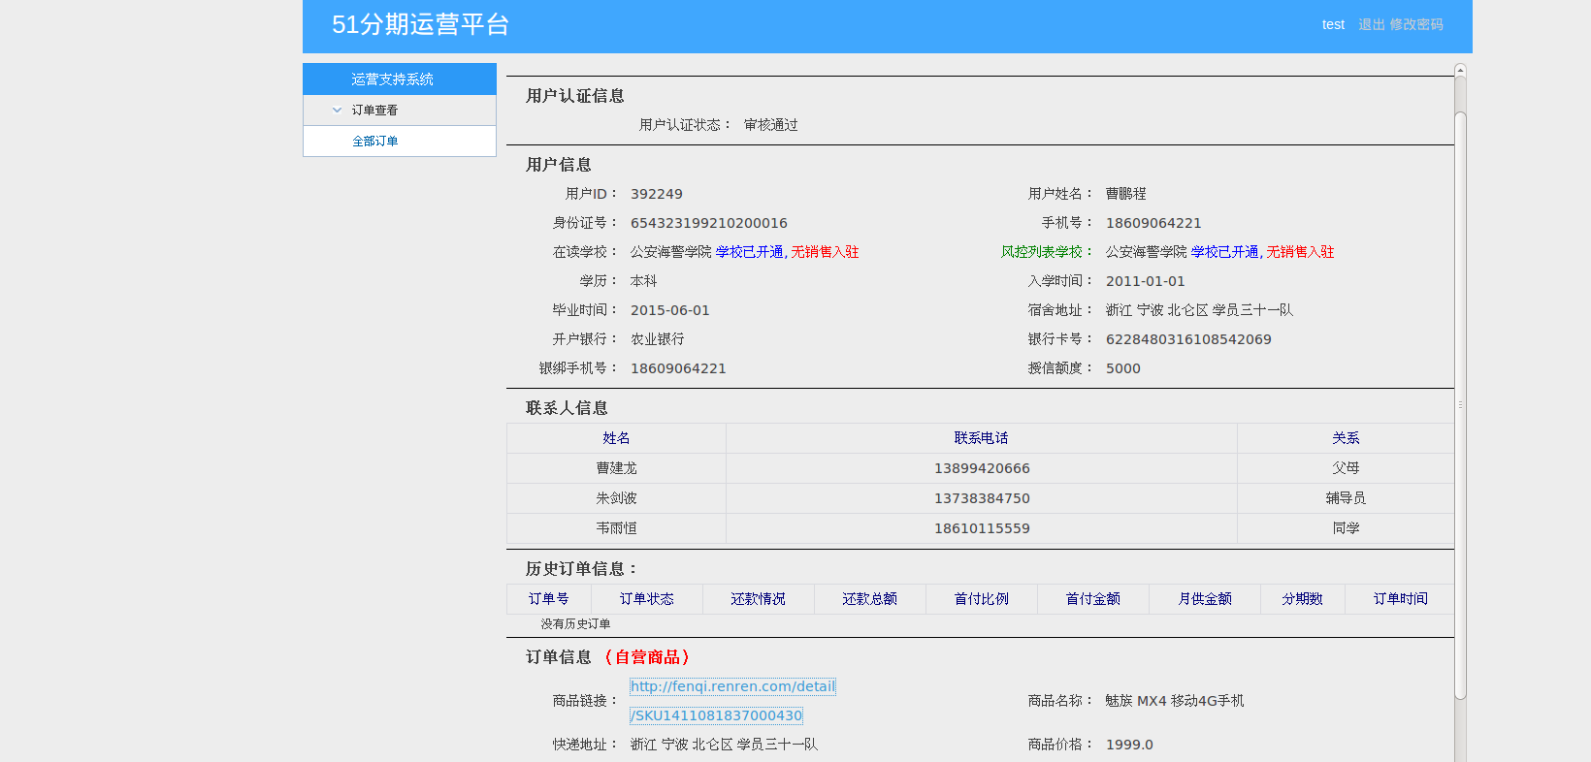Click the 无销售入驻 text beside 在读学校
1591x762 pixels.
point(825,252)
